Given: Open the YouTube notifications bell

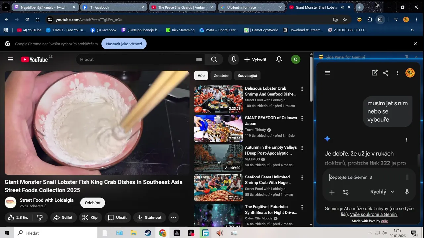Looking at the screenshot, I should [279, 59].
